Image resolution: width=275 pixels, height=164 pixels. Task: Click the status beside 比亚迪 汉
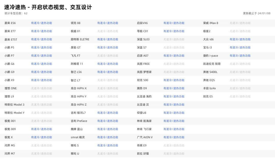tap(174, 105)
